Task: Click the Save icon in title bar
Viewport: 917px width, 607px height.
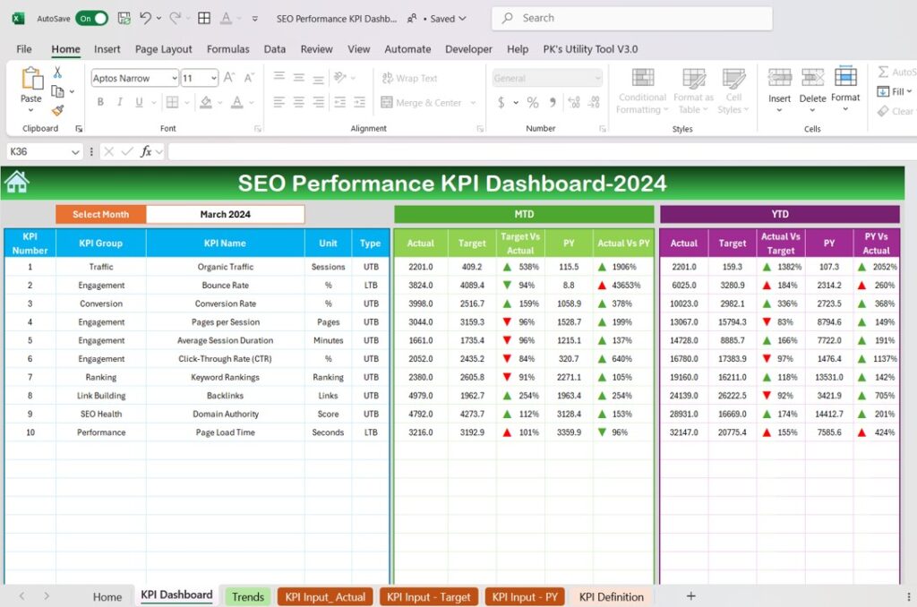Action: tap(124, 18)
